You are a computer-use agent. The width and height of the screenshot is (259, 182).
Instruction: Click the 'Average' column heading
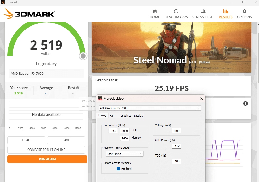46,88
